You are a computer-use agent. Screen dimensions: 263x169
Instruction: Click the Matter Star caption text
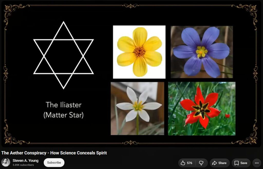[64, 115]
